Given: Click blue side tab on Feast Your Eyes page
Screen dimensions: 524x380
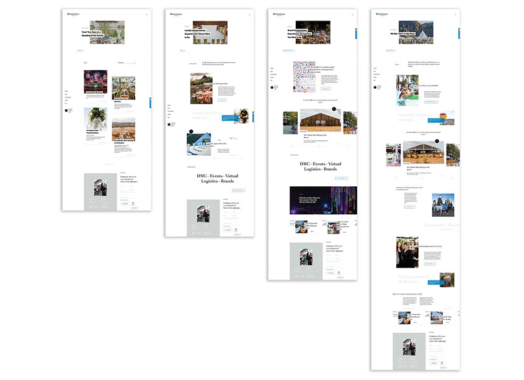Looking at the screenshot, I should (151, 103).
